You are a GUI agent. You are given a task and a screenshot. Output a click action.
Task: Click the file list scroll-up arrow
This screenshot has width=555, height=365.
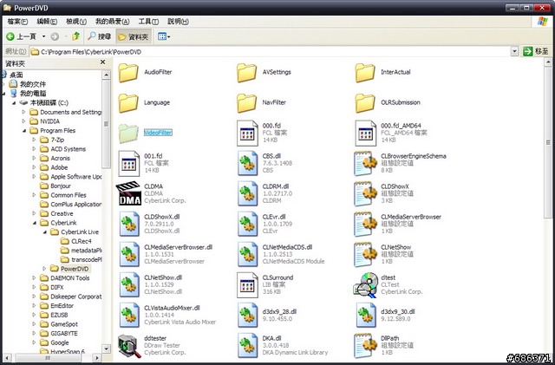point(547,62)
